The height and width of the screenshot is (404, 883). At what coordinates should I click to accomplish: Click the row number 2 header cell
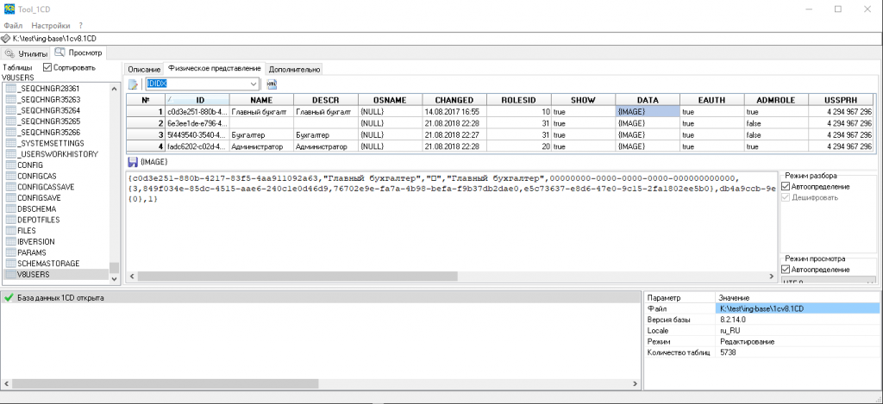[145, 122]
